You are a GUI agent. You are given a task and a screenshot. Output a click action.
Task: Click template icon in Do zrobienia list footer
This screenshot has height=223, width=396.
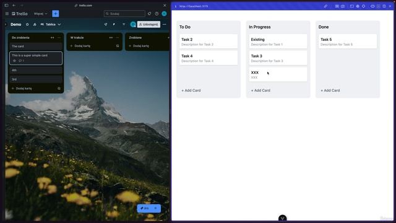click(59, 89)
